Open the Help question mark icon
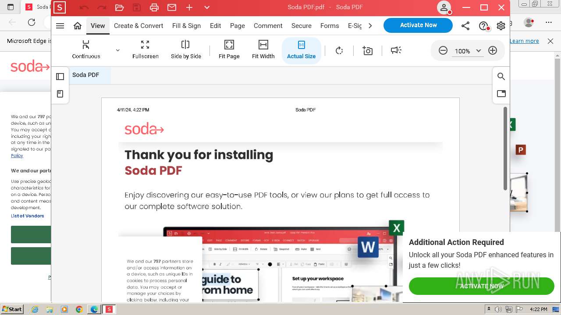Viewport: 561px width, 315px height. (x=483, y=26)
